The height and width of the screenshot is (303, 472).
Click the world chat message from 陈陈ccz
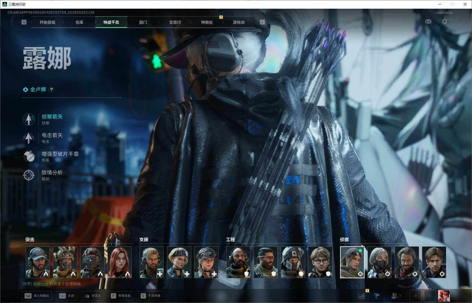[51, 284]
